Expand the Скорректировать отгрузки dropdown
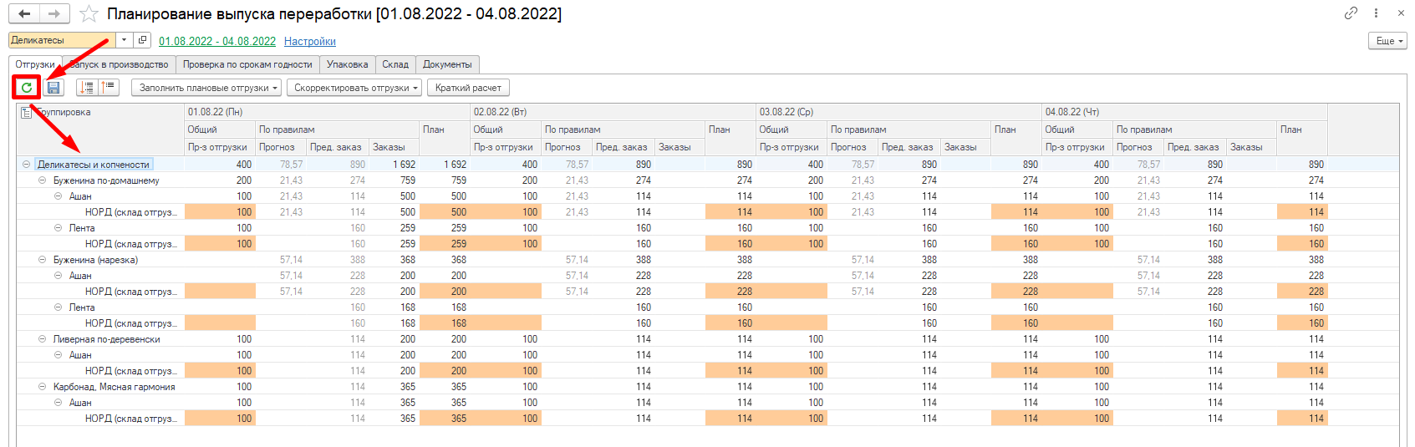This screenshot has width=1415, height=447. [x=355, y=88]
